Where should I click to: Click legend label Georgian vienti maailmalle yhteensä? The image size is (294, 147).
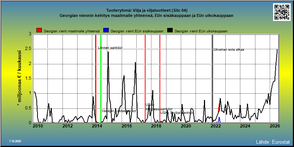click(x=72, y=31)
